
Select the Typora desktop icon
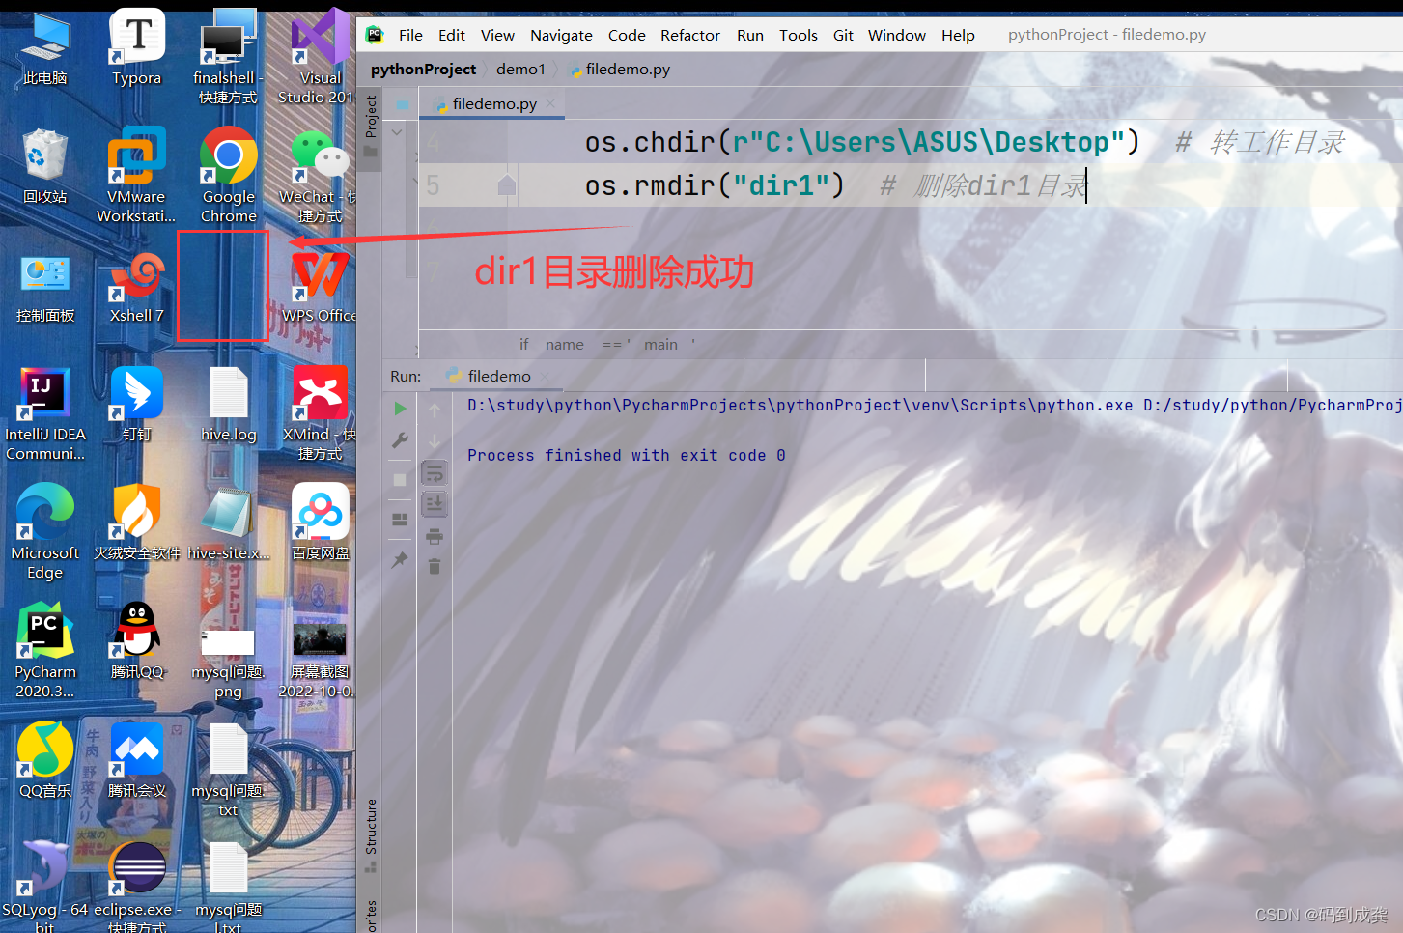136,48
